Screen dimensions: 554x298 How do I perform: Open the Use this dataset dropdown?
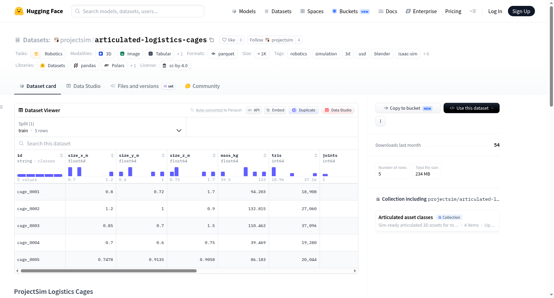[x=472, y=108]
